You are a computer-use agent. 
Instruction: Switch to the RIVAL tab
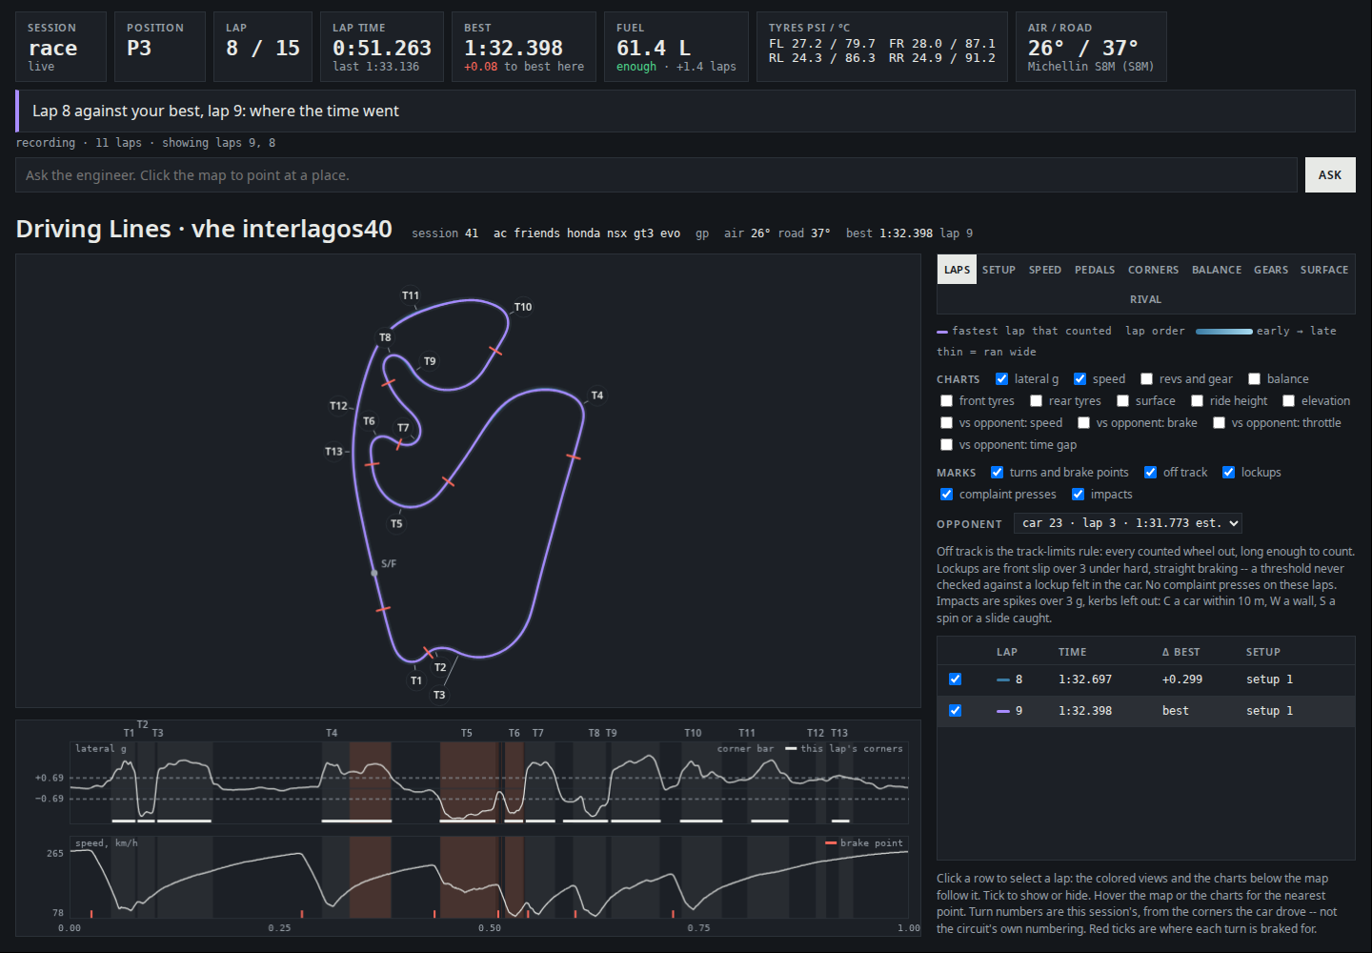1145,299
